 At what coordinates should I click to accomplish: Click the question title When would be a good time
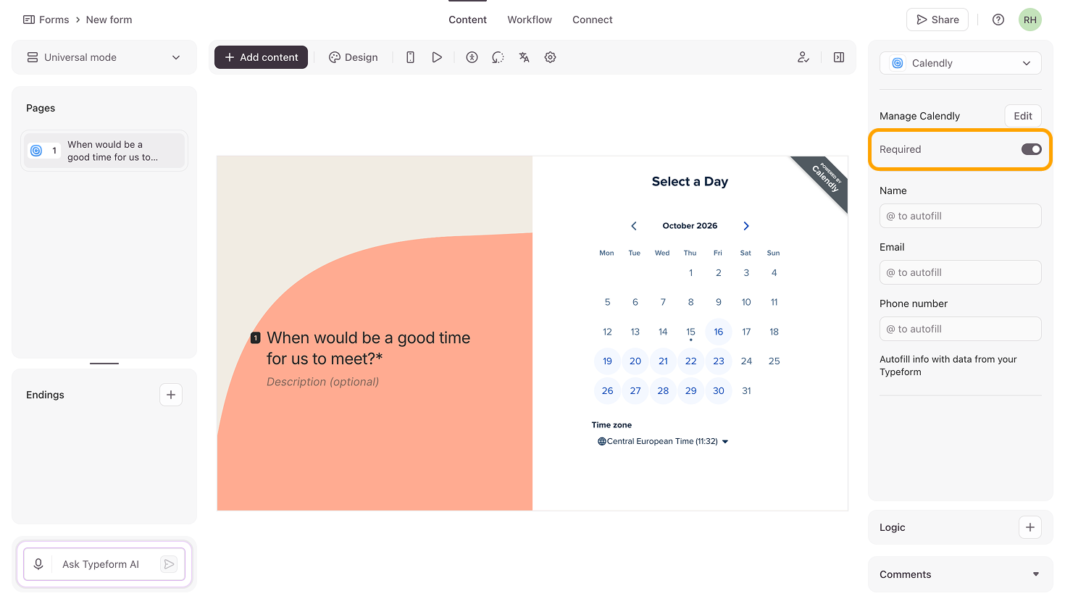click(369, 348)
